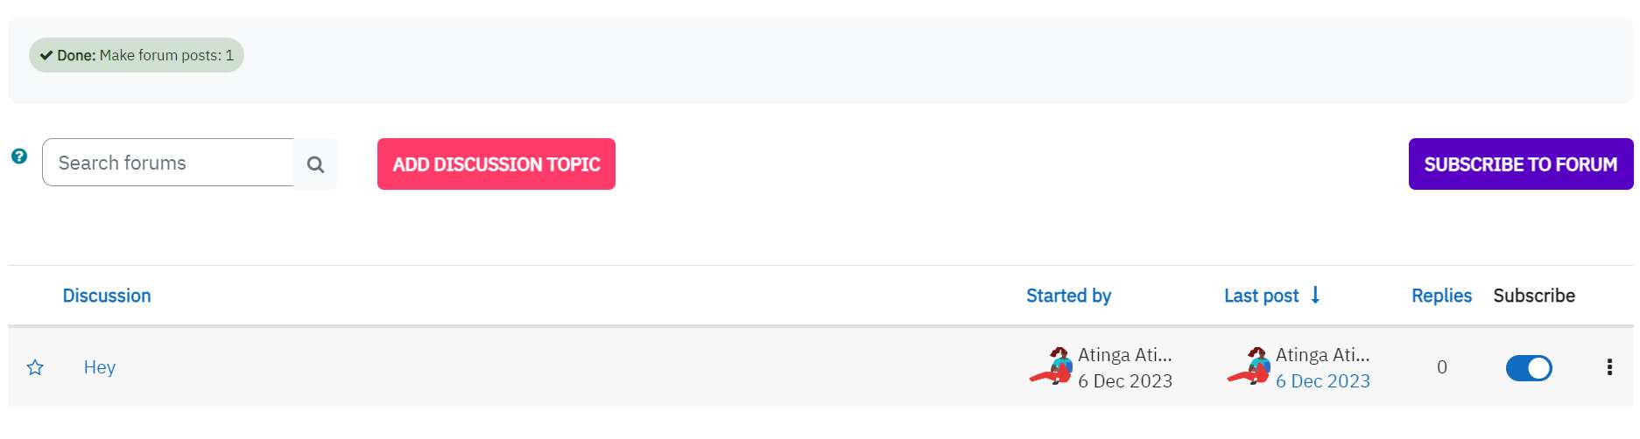Click the Subscribe to Forum button
The width and height of the screenshot is (1640, 439).
(1521, 164)
